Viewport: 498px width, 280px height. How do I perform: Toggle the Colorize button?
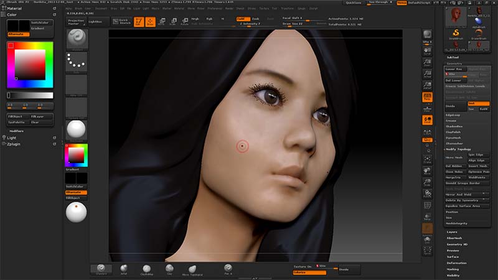[309, 272]
